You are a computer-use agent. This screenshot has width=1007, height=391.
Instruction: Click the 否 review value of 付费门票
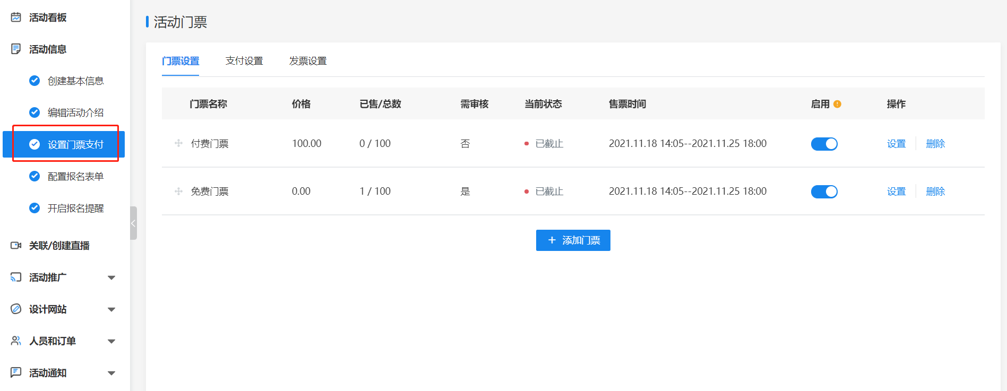coord(465,144)
